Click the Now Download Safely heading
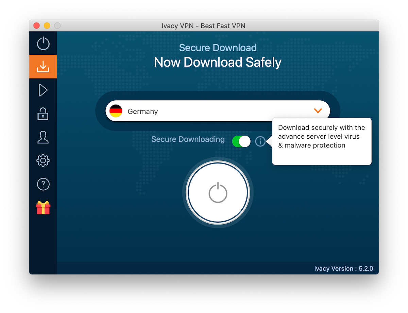This screenshot has width=408, height=313. [218, 63]
